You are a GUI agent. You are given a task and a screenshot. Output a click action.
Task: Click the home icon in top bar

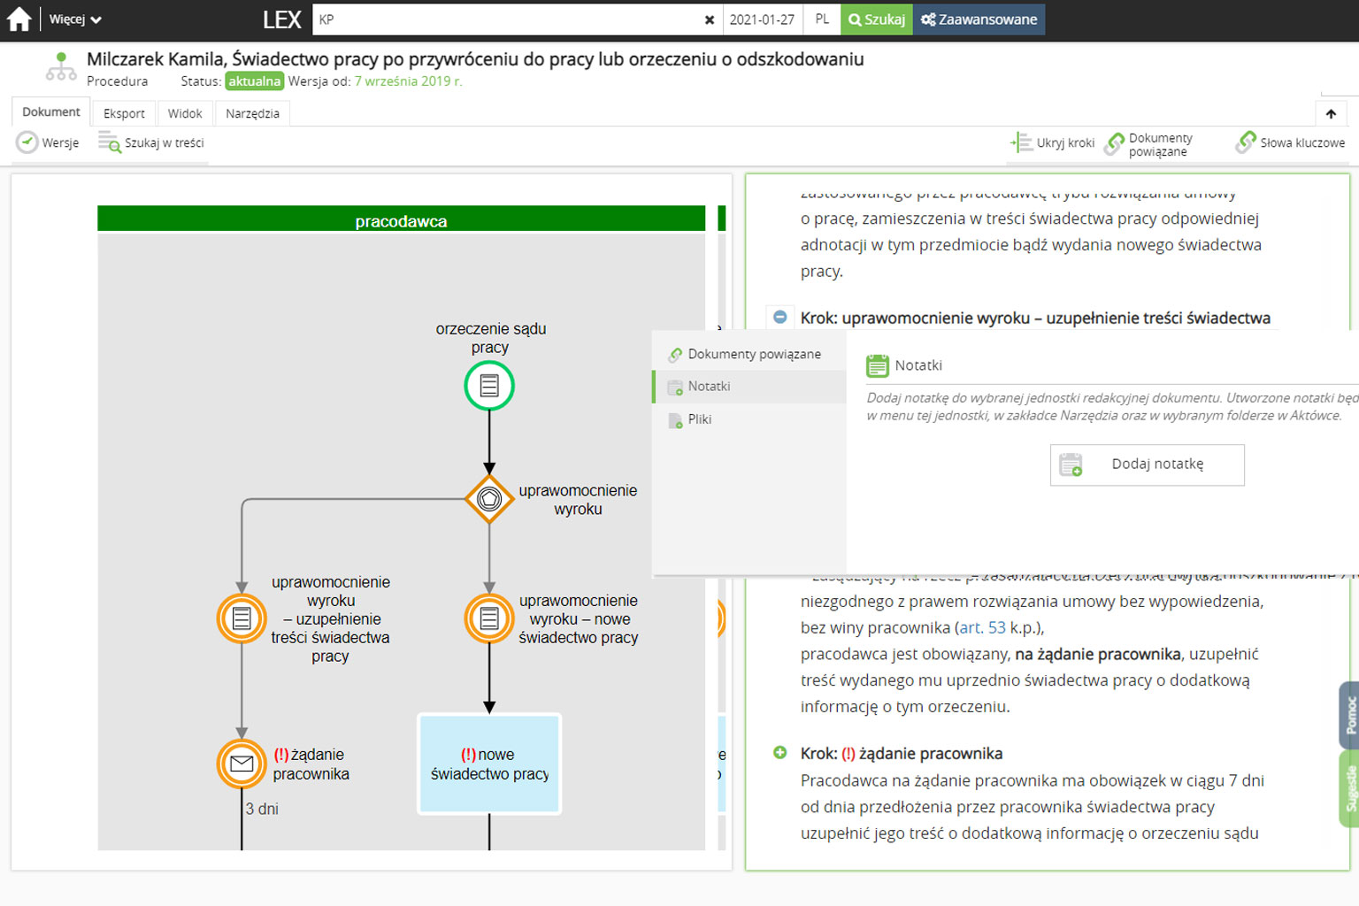(x=19, y=19)
